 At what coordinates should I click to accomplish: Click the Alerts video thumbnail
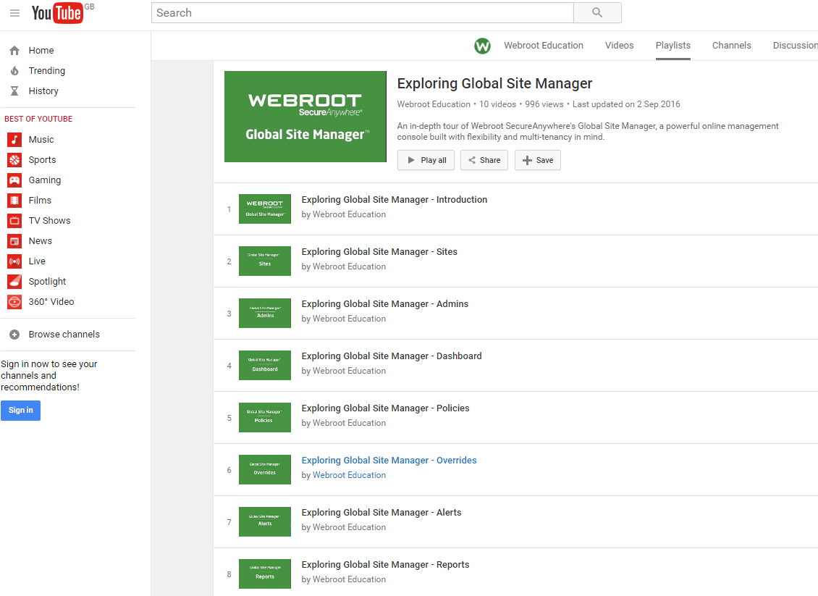tap(265, 522)
